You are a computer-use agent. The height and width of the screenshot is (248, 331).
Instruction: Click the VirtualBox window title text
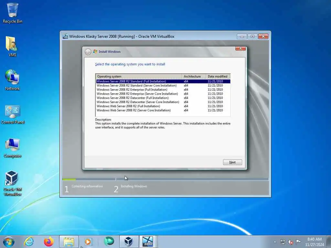coord(122,36)
